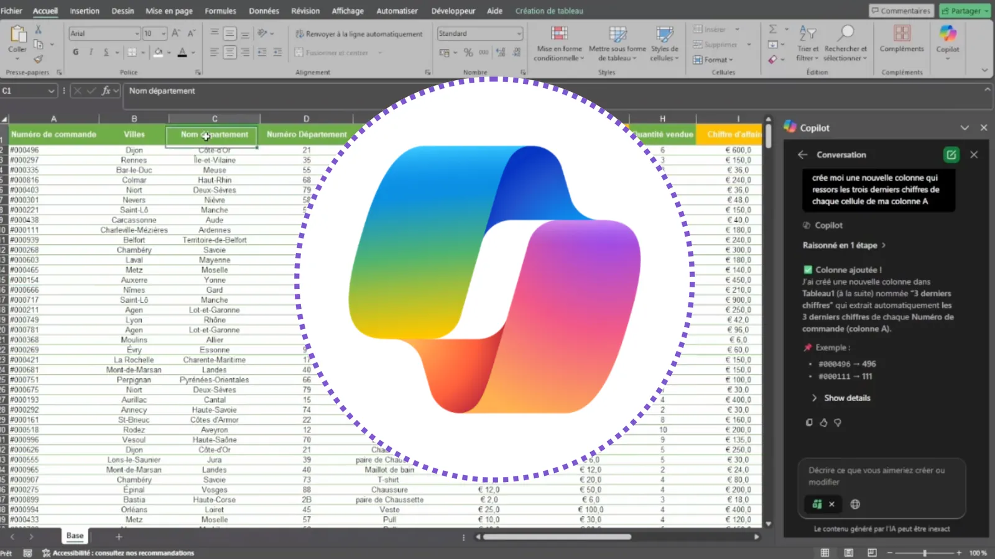The height and width of the screenshot is (559, 995).
Task: Give thumbs up to the response
Action: click(x=823, y=422)
